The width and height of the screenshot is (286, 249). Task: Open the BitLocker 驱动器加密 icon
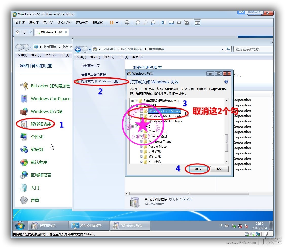tap(24, 86)
